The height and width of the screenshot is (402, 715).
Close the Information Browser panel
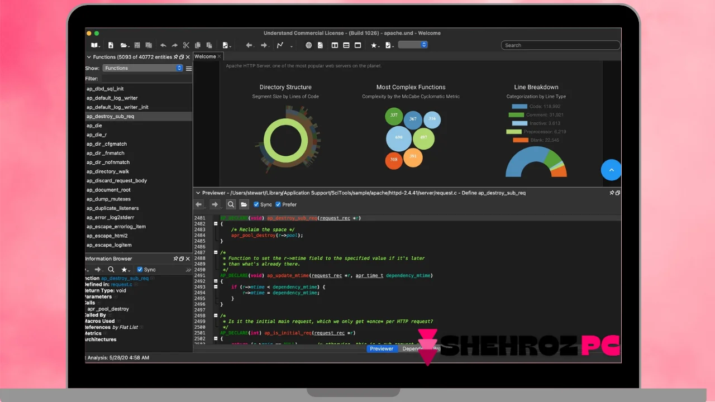188,259
